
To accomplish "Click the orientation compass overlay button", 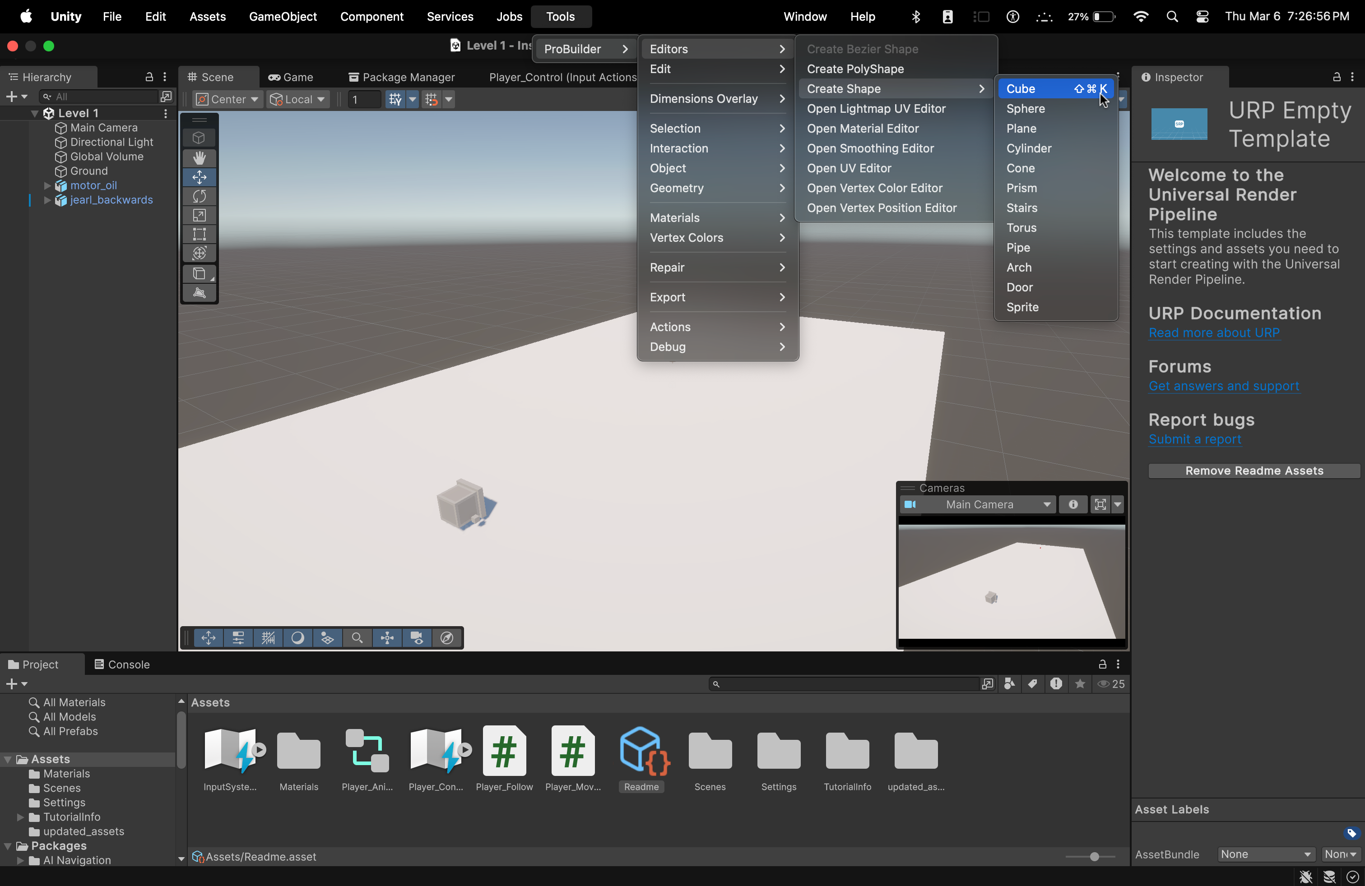I will pyautogui.click(x=447, y=638).
